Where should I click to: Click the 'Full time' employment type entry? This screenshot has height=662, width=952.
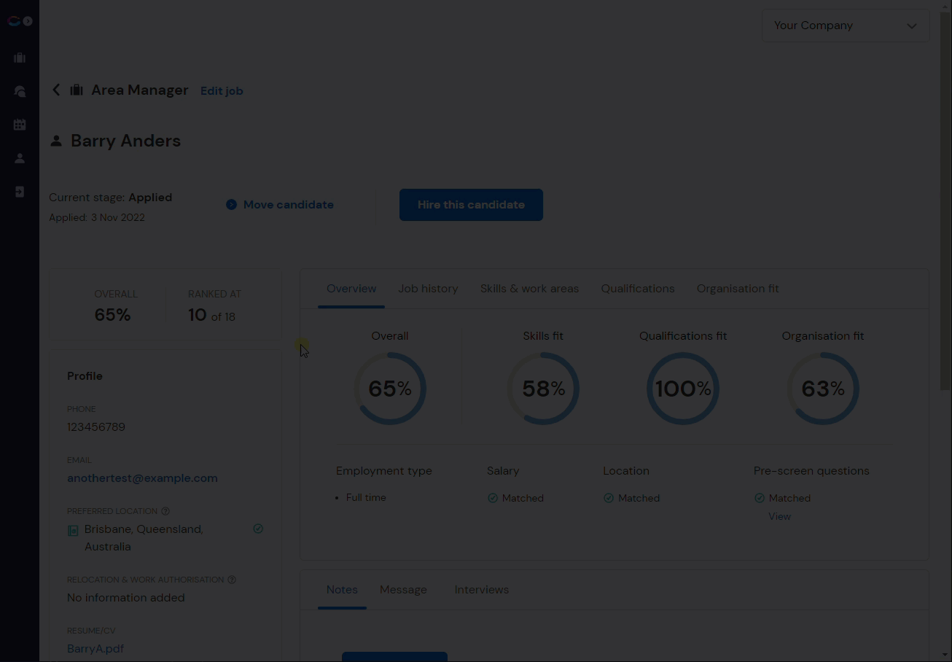(366, 498)
